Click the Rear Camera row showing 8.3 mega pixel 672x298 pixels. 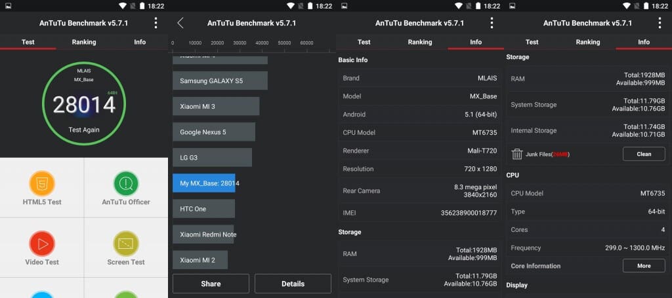point(420,191)
